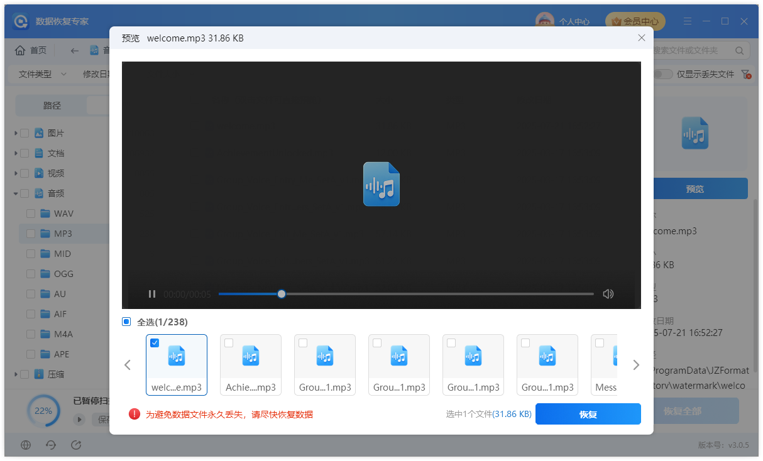Viewport: 763px width, 461px height.
Task: Select the Achie....mp3 thumbnail
Action: 251,365
